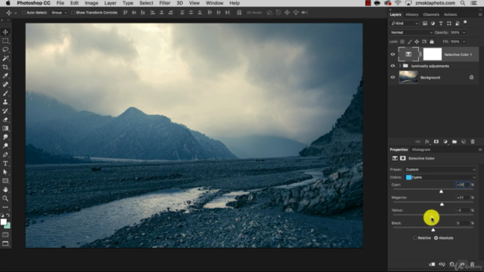Open the Colors Cyans dropdown
Viewport: 484px width, 272px height.
pos(440,178)
